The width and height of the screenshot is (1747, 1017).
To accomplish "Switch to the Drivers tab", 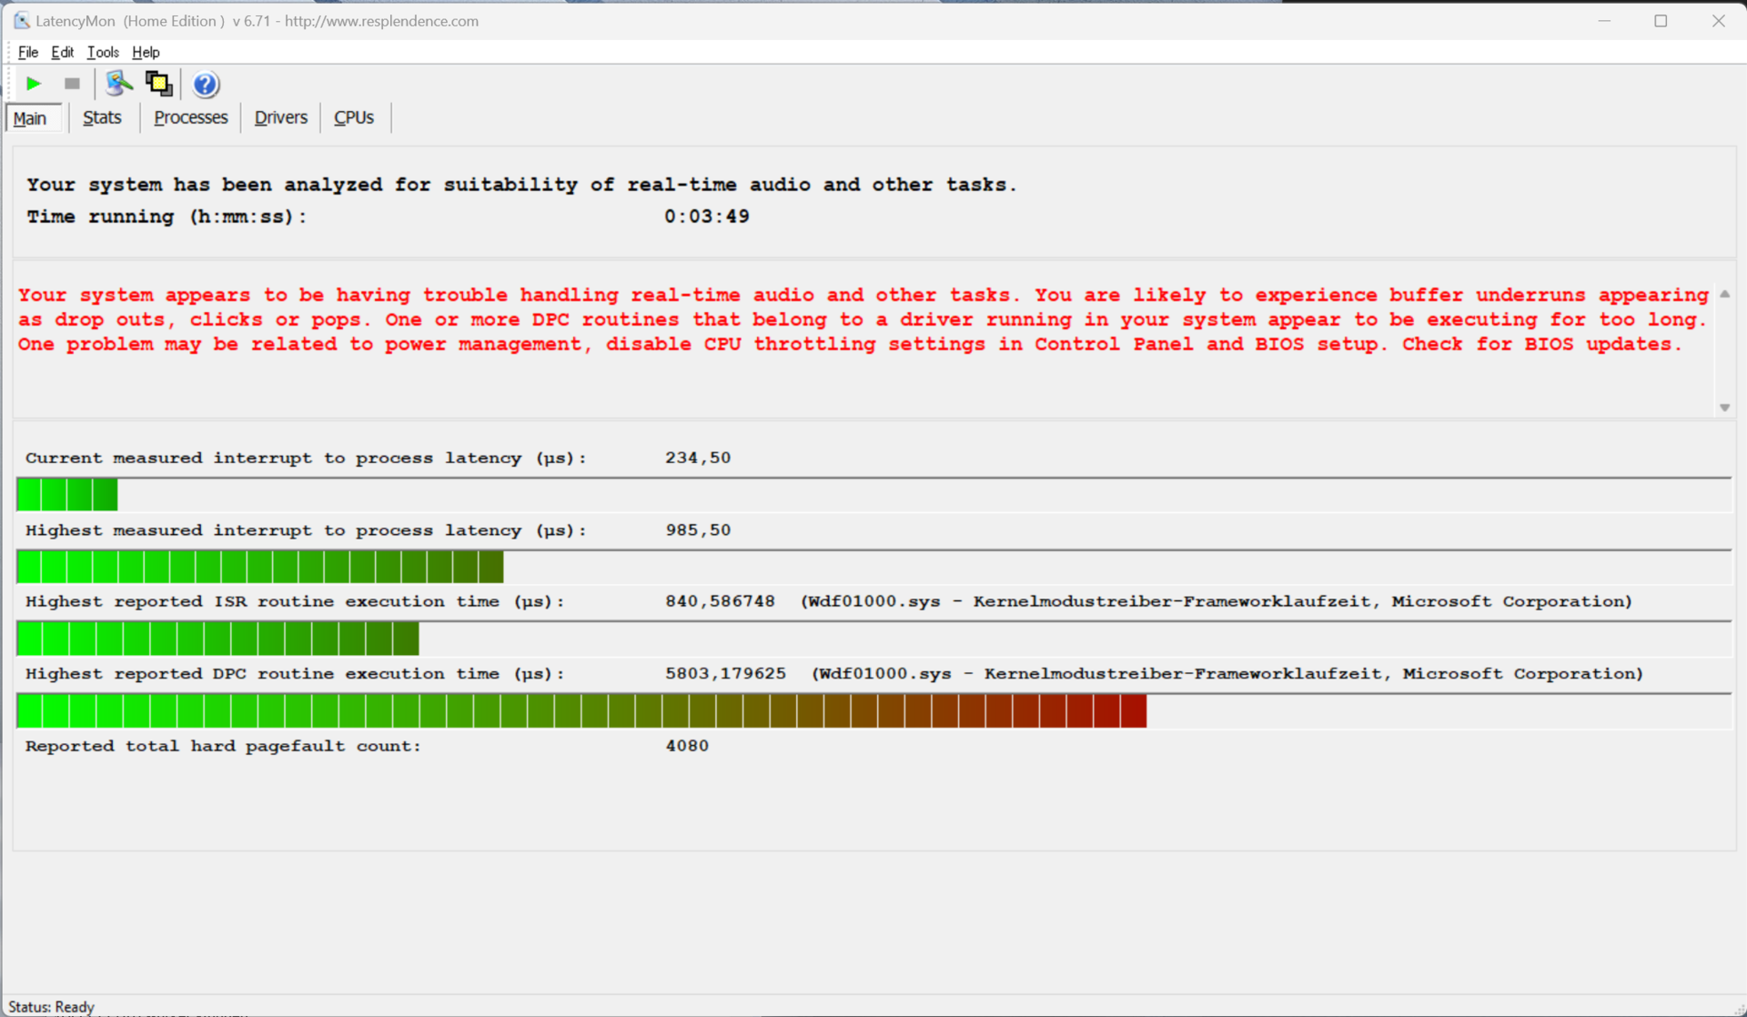I will point(280,117).
